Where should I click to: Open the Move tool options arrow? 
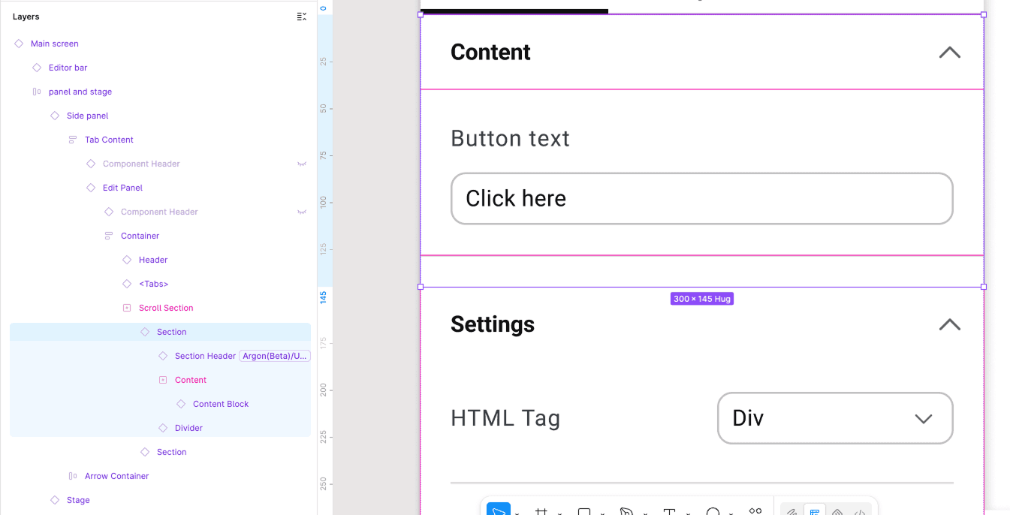(517, 513)
